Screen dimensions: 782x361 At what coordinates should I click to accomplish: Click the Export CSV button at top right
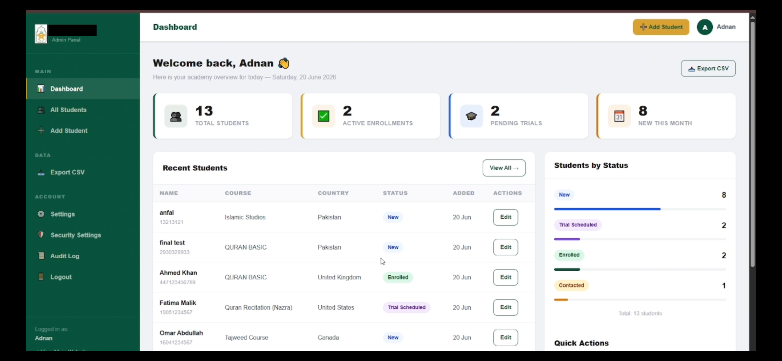click(x=708, y=68)
